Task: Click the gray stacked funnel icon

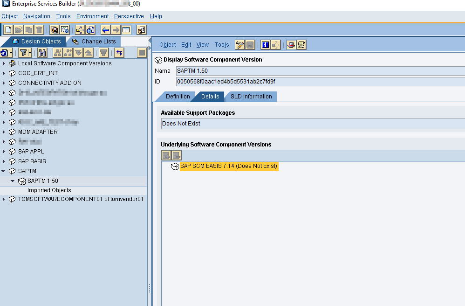Action: [x=103, y=53]
